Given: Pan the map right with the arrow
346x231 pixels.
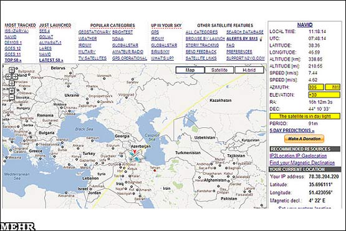Looking at the screenshot, I should (x=15, y=77).
